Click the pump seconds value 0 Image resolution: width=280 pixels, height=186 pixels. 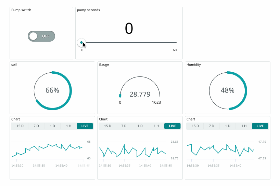point(129,29)
